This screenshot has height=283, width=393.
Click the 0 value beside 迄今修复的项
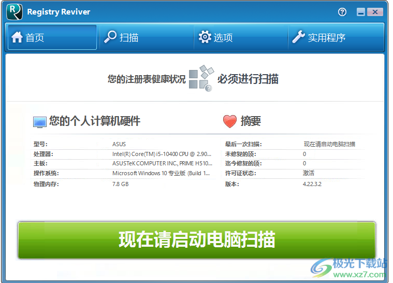(304, 163)
